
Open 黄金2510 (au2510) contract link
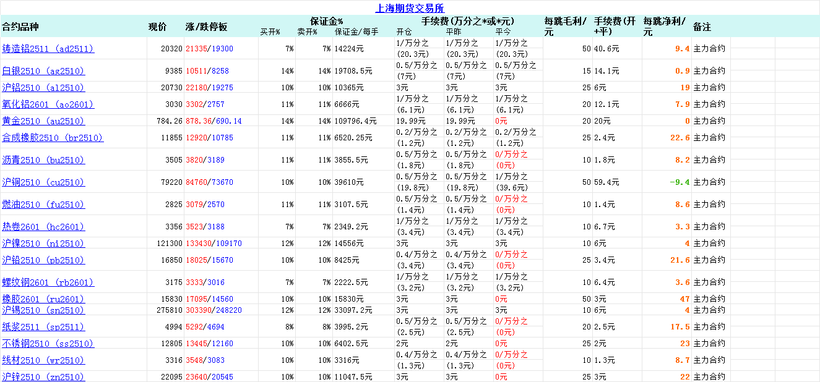43,121
